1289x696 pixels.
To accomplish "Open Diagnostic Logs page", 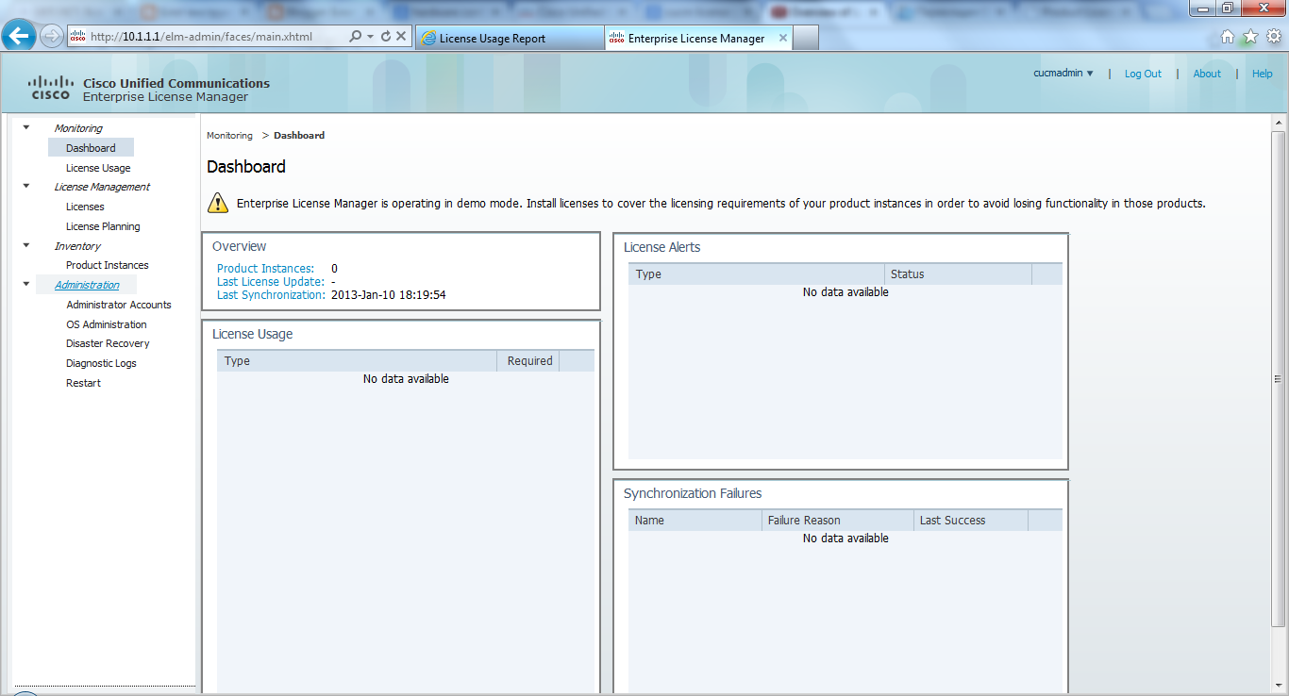I will (x=101, y=363).
